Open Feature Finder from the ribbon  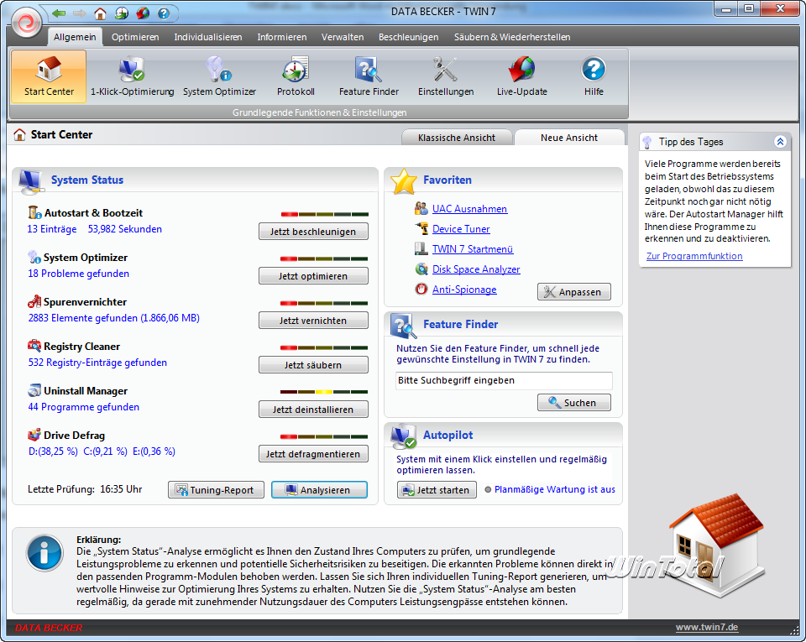(369, 76)
